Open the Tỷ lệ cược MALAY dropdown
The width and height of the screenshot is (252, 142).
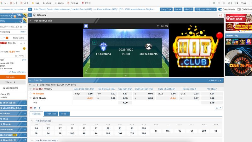tap(205, 9)
